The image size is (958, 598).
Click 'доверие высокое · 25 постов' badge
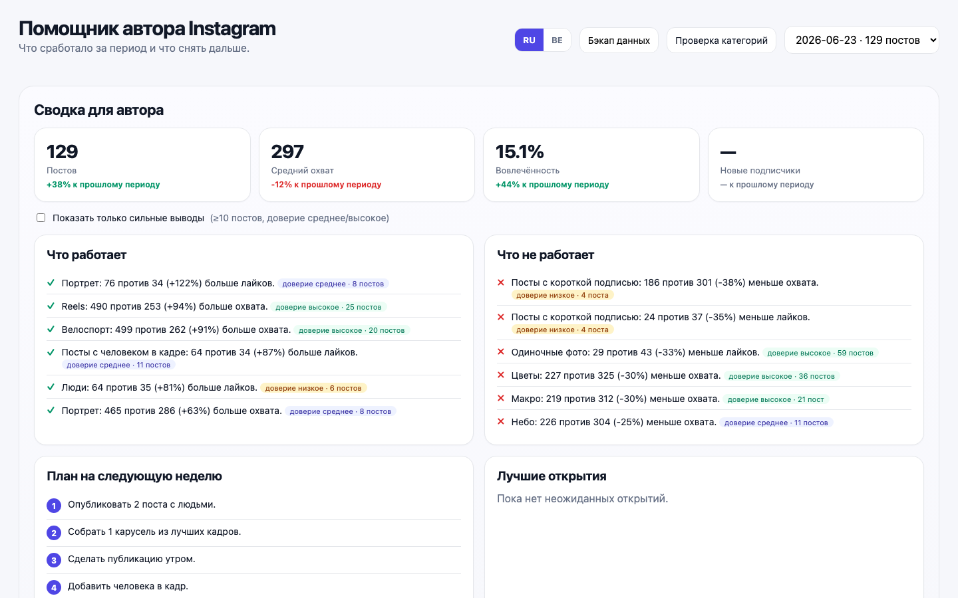click(x=329, y=307)
